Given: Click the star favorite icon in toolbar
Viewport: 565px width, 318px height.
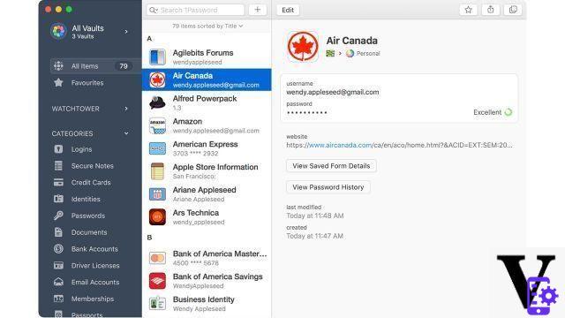Looking at the screenshot, I should click(468, 10).
